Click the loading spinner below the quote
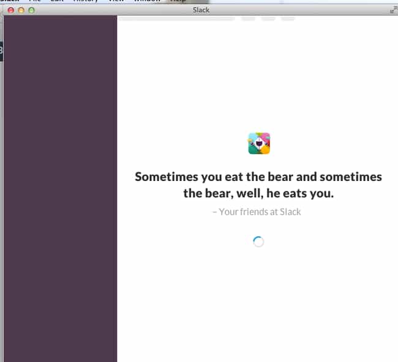The image size is (398, 362). (258, 242)
